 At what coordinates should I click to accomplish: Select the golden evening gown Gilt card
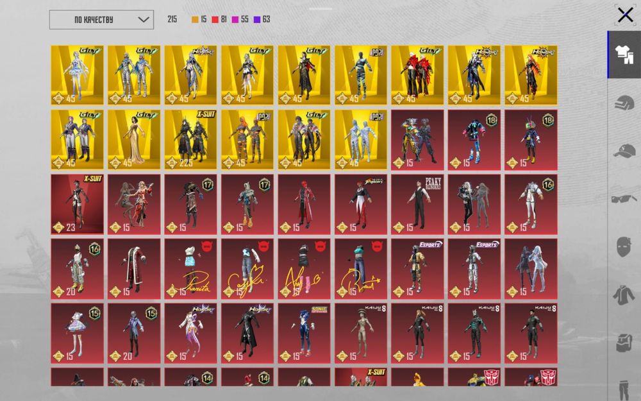[x=134, y=139]
